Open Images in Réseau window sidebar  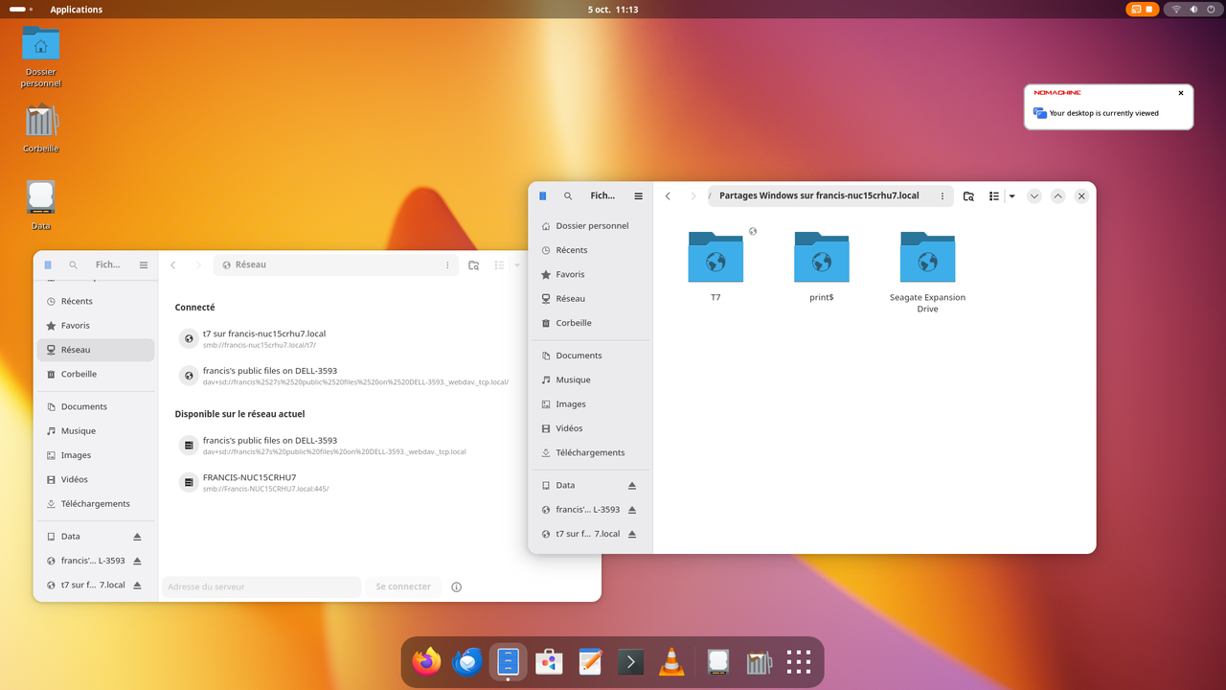(96, 455)
